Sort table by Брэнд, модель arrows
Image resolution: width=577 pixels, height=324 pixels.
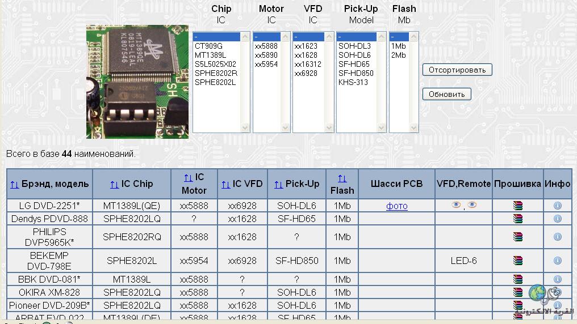click(x=14, y=185)
